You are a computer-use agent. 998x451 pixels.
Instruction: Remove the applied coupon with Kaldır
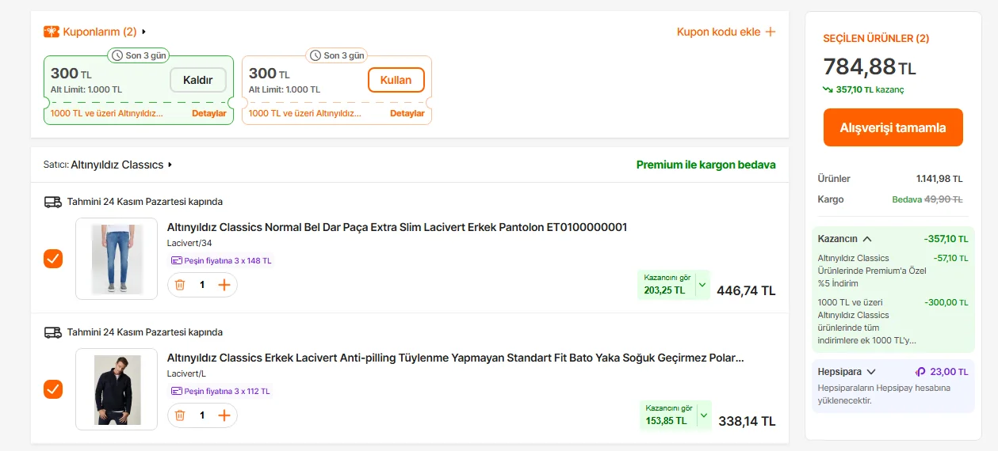[x=197, y=80]
